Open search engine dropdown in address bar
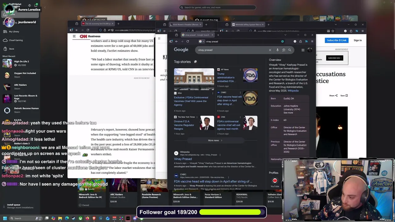The height and width of the screenshot is (222, 395). coord(202,41)
